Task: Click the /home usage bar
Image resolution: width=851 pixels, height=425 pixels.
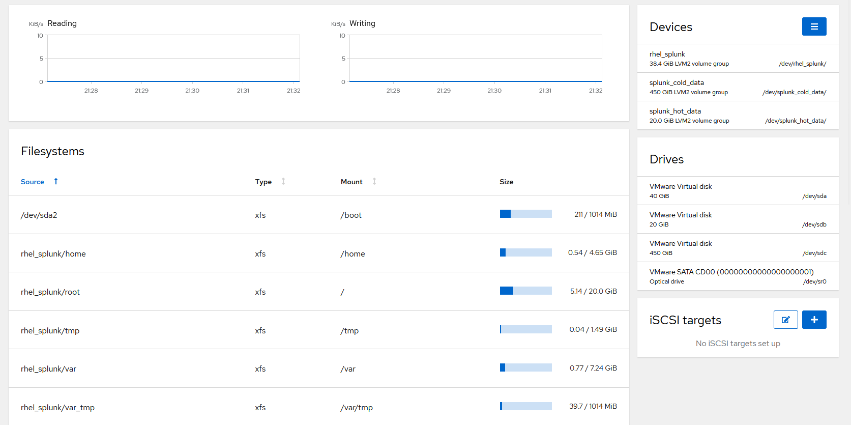Action: point(526,252)
